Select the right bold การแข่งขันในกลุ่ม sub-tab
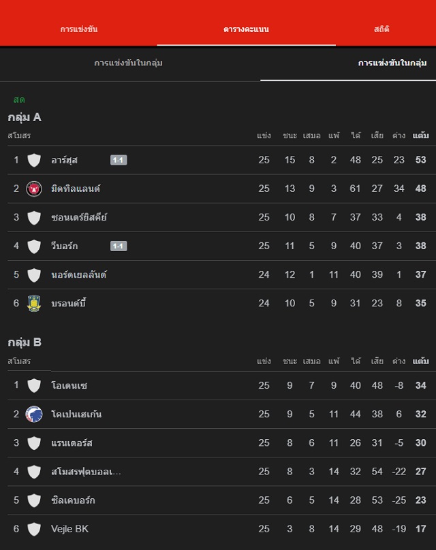Image resolution: width=436 pixels, height=550 pixels. (392, 63)
